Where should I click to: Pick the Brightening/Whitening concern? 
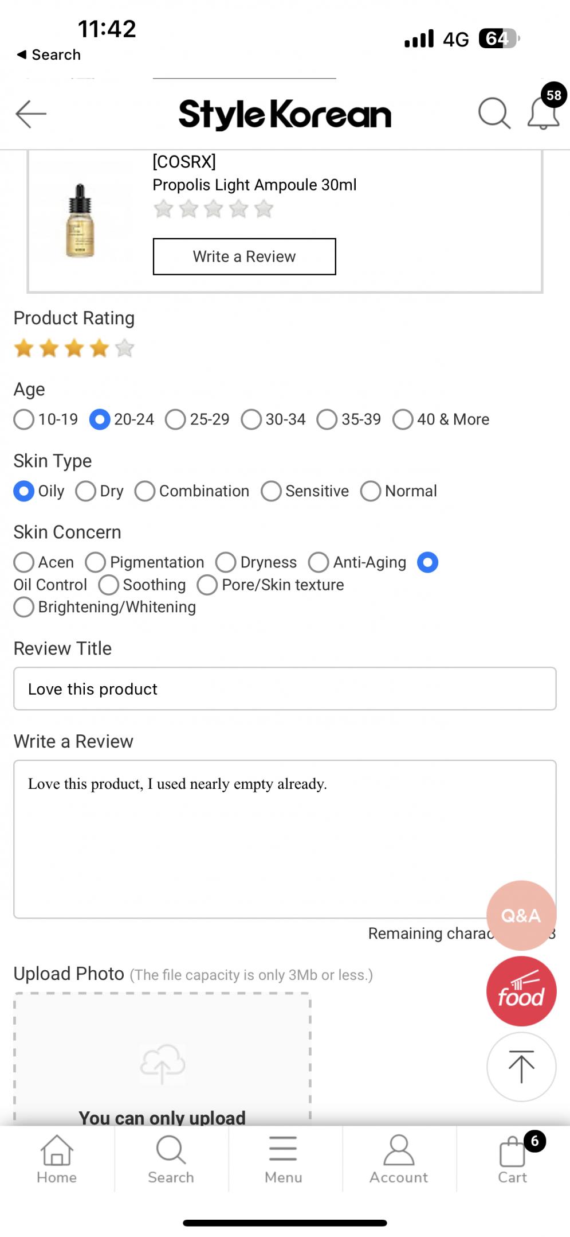tap(24, 607)
